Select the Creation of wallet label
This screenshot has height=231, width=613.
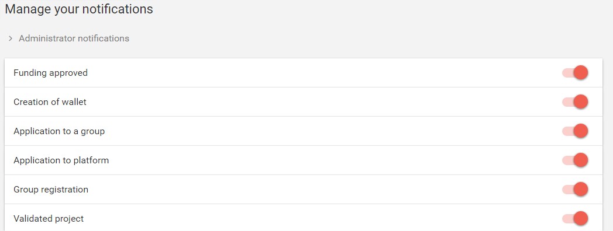click(x=50, y=102)
